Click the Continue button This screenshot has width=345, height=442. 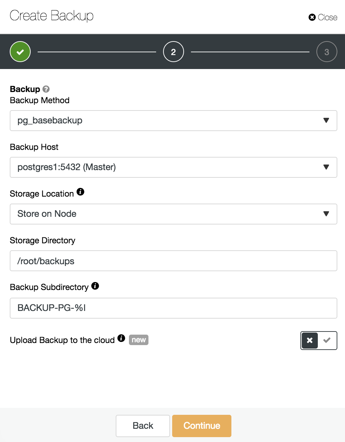(202, 426)
